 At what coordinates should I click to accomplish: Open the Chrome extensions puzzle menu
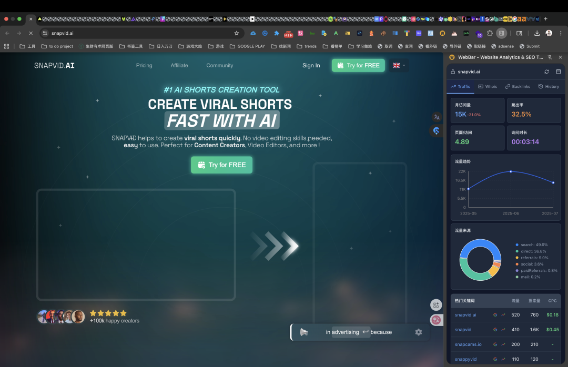tap(490, 33)
